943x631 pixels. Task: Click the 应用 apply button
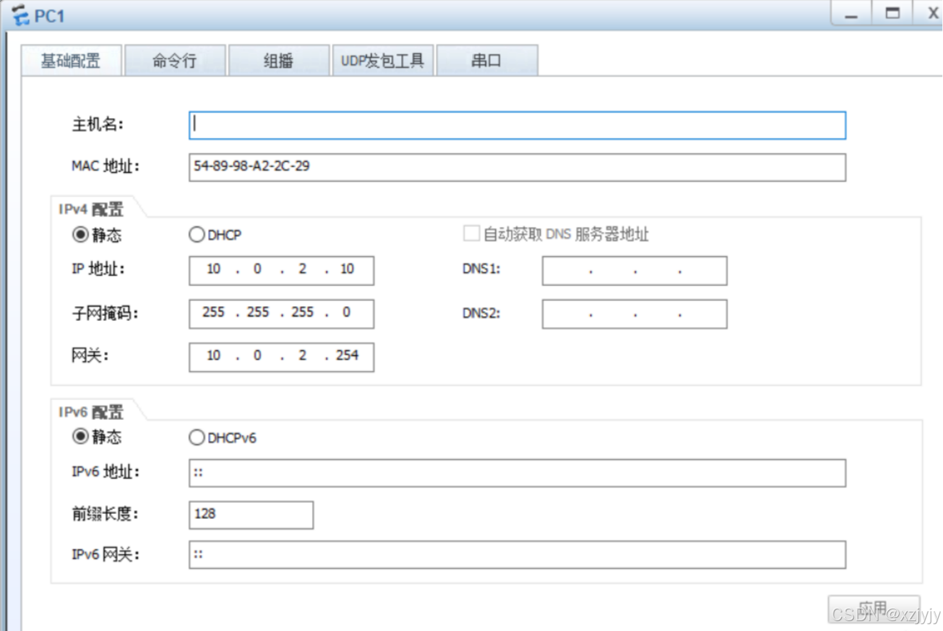pos(874,609)
